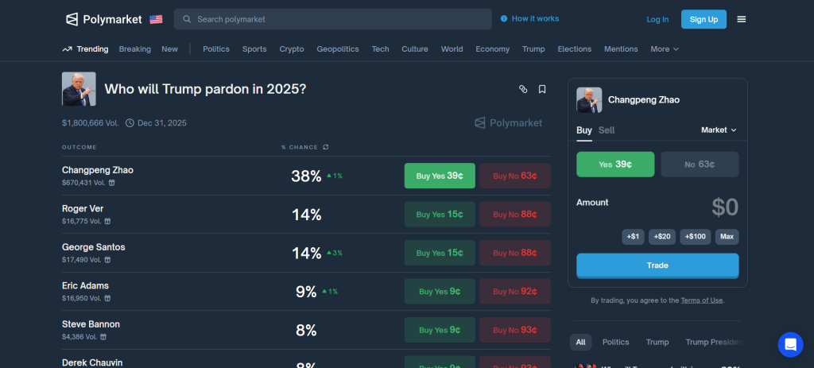The width and height of the screenshot is (814, 368).
Task: Click gift icon under Changpeng Zhao
Action: pyautogui.click(x=111, y=183)
